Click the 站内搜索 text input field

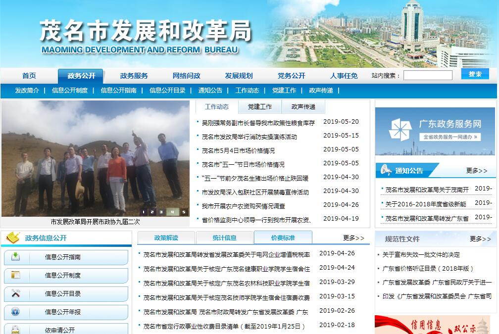click(428, 76)
